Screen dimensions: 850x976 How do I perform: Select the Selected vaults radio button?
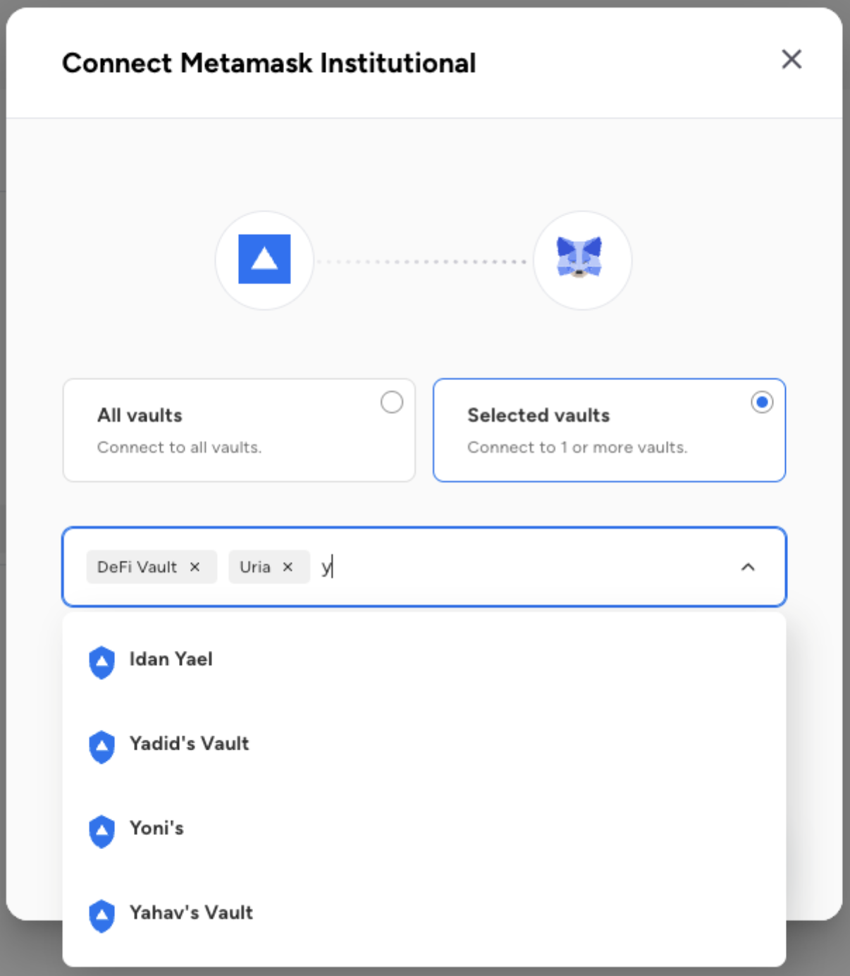(762, 402)
